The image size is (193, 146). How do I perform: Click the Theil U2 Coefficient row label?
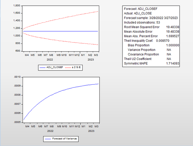138,59
